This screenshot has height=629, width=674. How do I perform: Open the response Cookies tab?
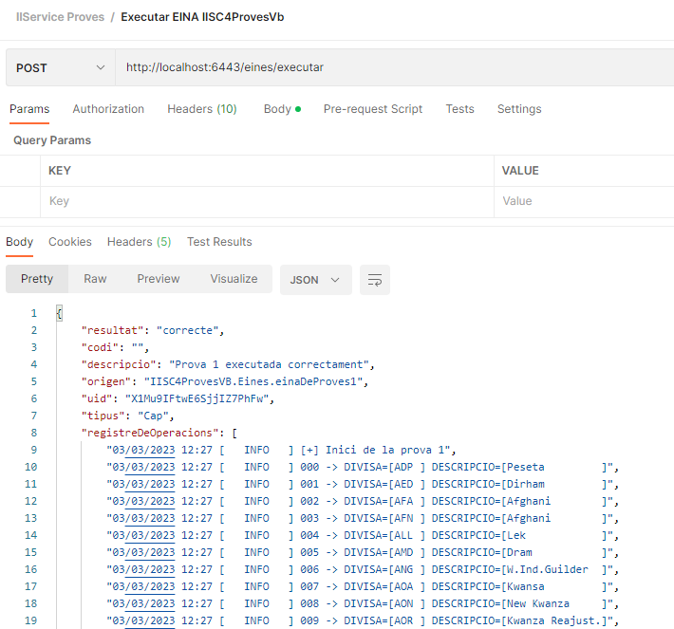(x=70, y=242)
